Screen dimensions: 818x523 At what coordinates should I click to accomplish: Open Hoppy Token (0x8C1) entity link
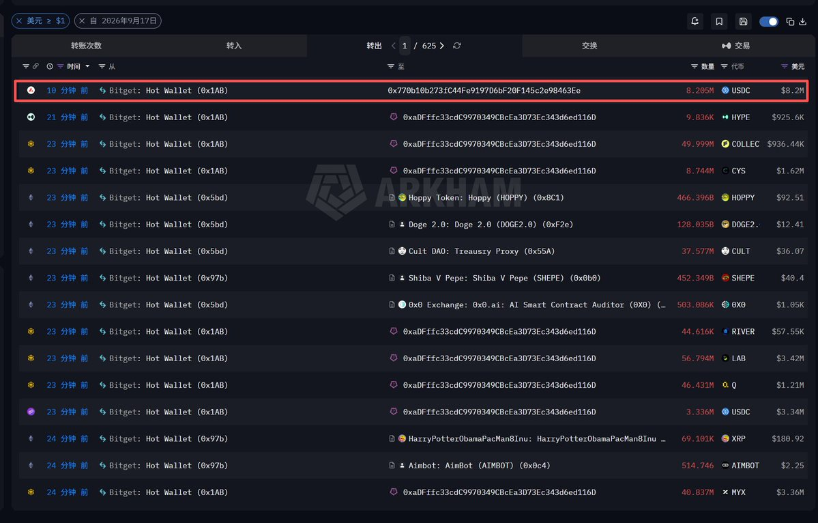pos(486,198)
